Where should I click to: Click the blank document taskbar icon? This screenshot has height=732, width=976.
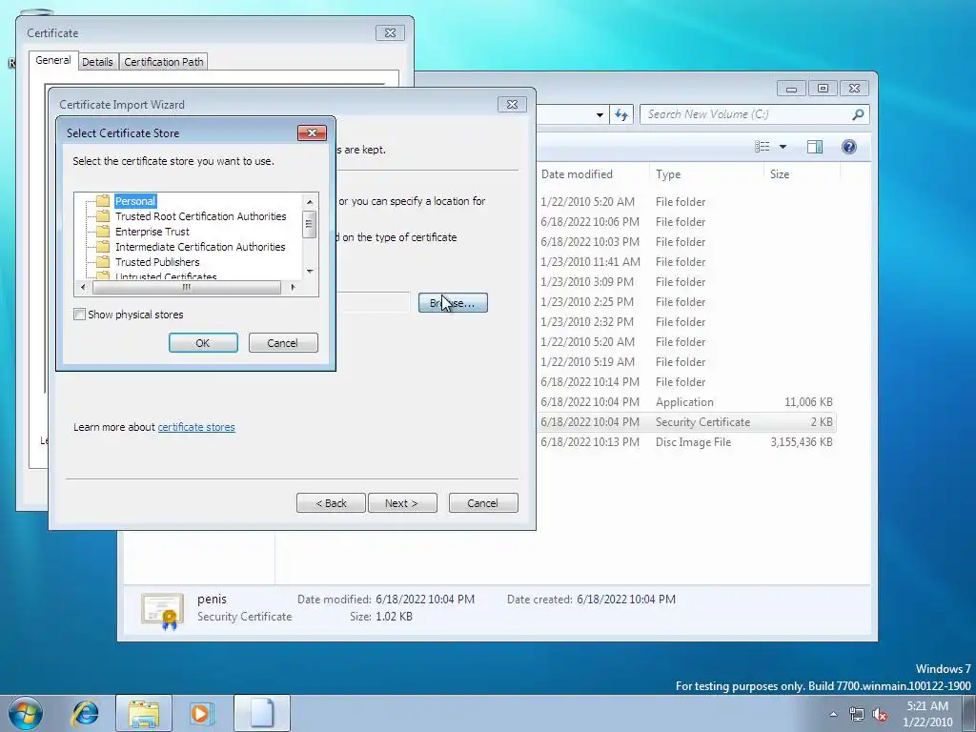[x=261, y=713]
